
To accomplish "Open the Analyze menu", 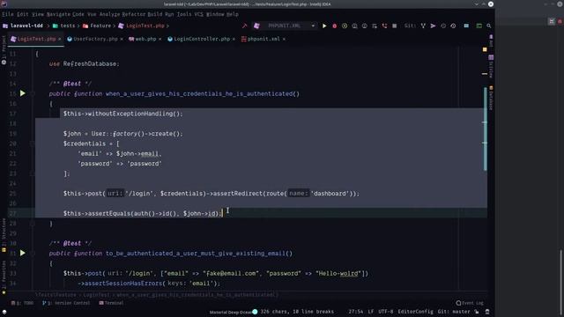I will point(109,14).
